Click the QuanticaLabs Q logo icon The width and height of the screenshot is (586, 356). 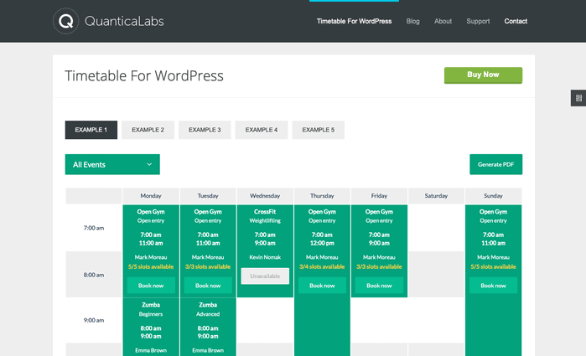pyautogui.click(x=65, y=21)
